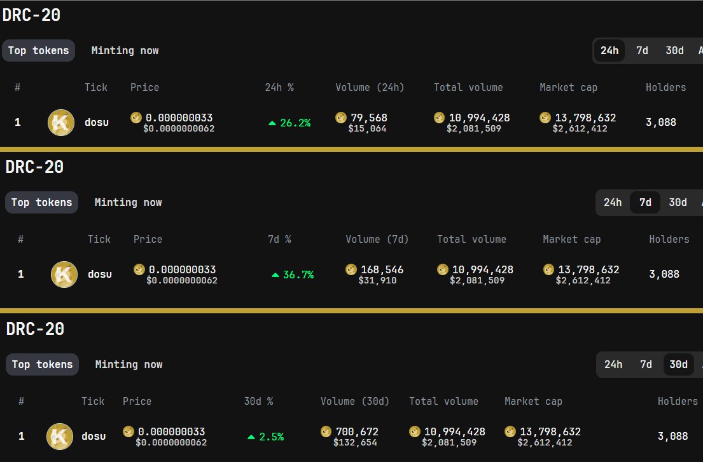The width and height of the screenshot is (703, 462).
Task: Click the 700,672 volume value
Action: pyautogui.click(x=357, y=431)
